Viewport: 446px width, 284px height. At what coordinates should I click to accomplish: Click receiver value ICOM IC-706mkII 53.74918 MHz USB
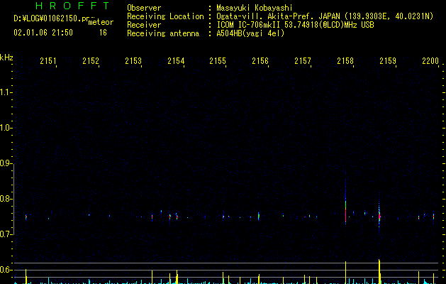pos(295,25)
